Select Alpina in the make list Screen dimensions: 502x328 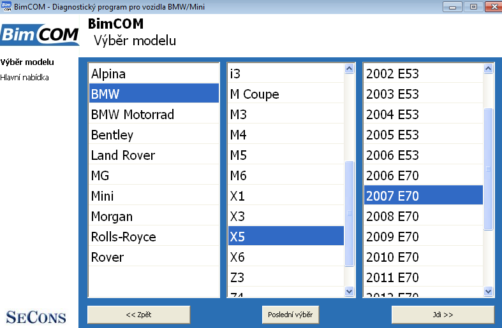pyautogui.click(x=154, y=73)
